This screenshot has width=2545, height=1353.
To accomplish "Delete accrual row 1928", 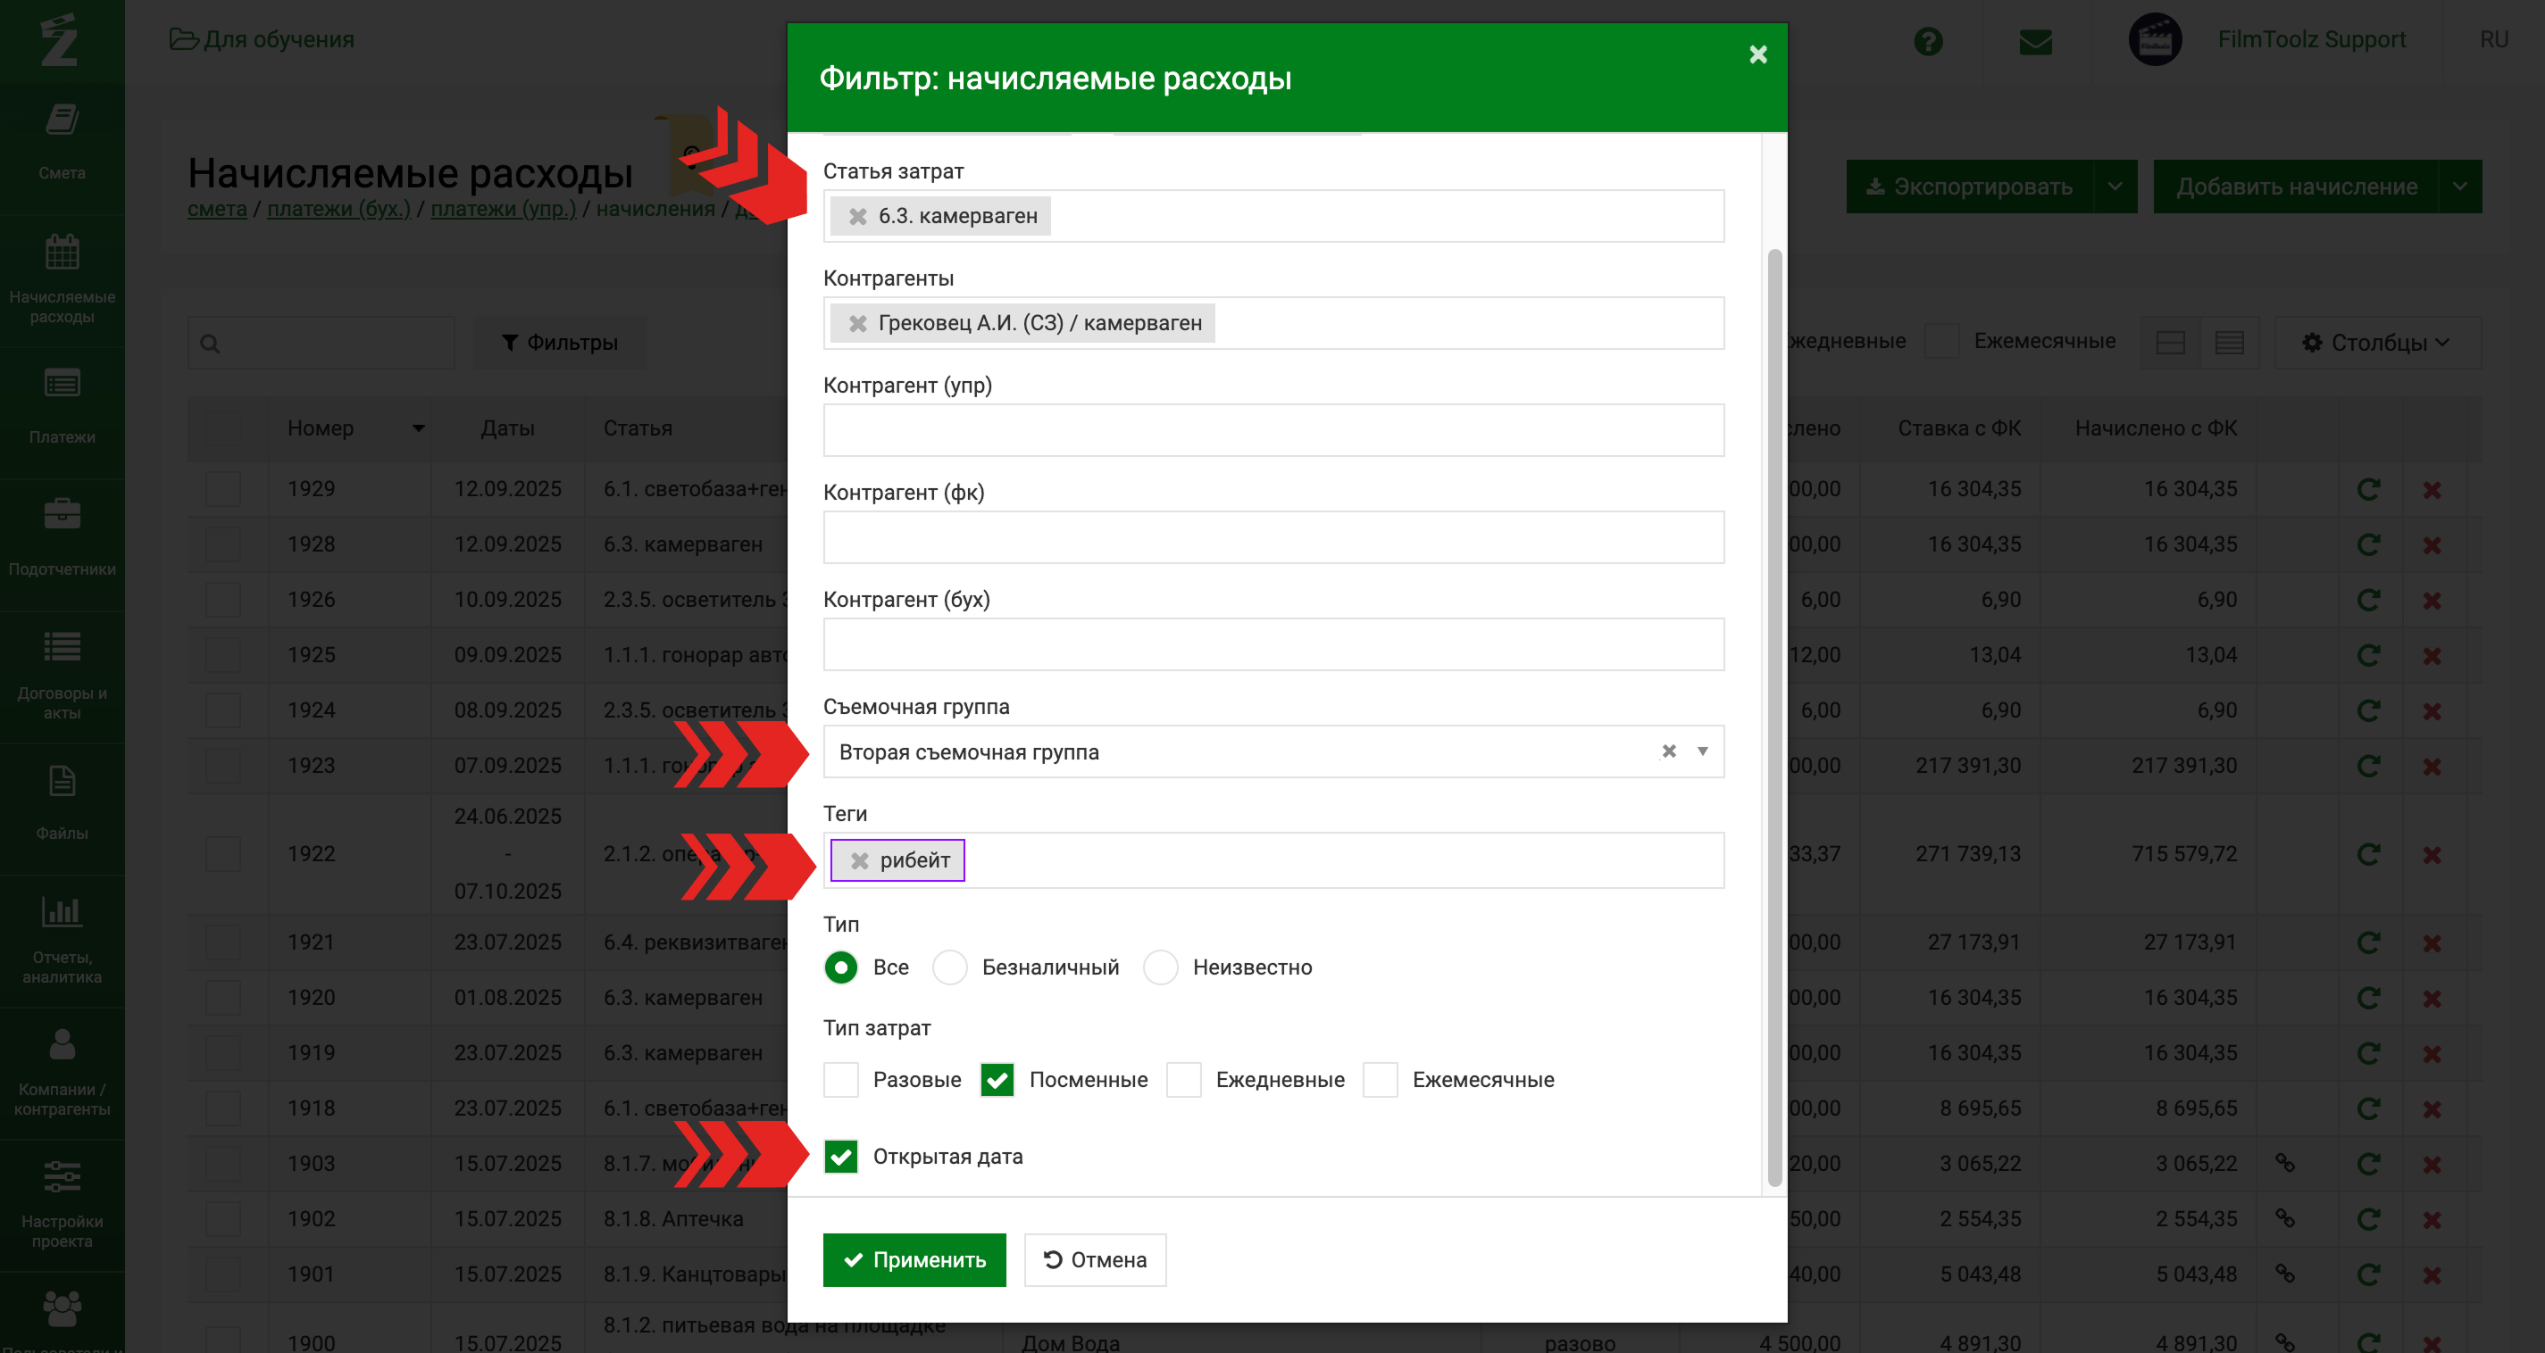I will (x=2432, y=545).
